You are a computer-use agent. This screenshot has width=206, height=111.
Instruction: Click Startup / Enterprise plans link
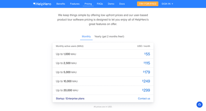coord(70,98)
